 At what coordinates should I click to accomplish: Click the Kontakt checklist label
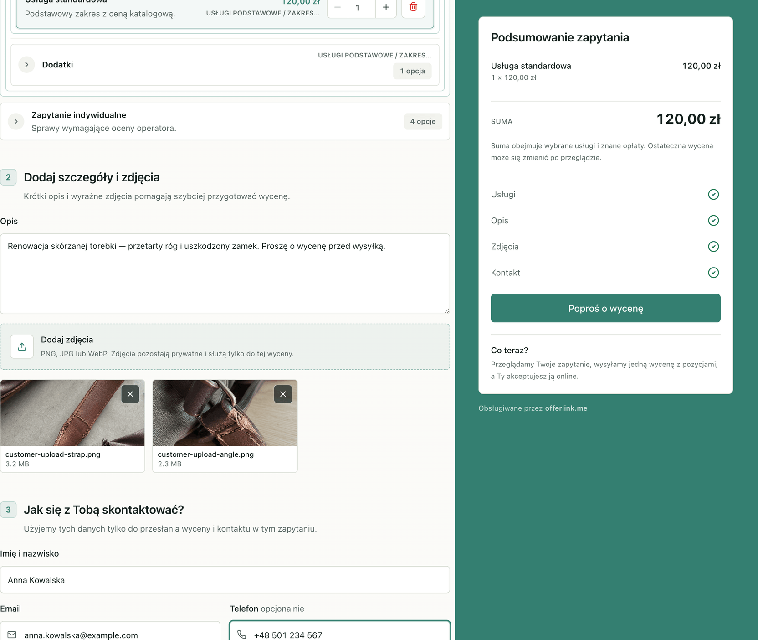[506, 273]
